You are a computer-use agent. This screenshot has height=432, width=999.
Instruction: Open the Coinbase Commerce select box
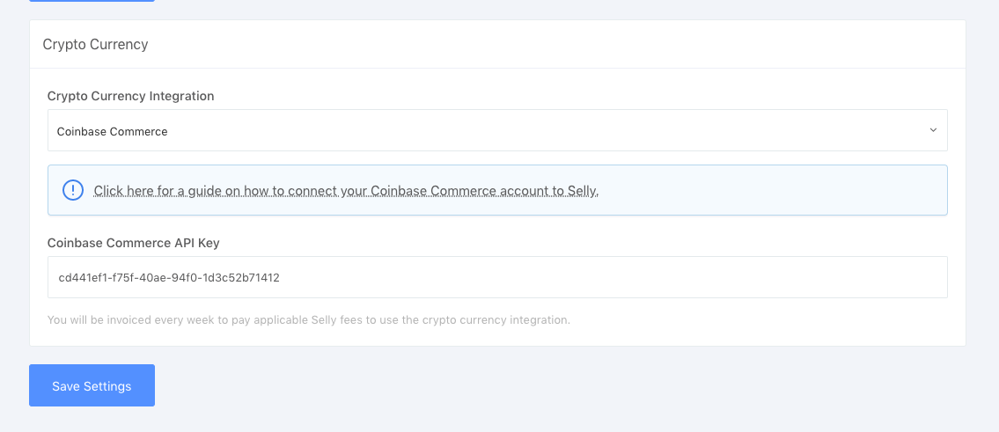[x=497, y=130]
